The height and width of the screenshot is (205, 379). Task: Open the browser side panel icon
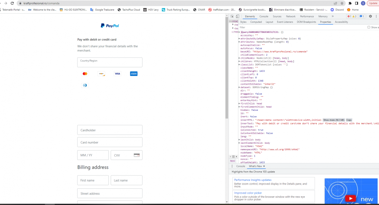pos(357,3)
